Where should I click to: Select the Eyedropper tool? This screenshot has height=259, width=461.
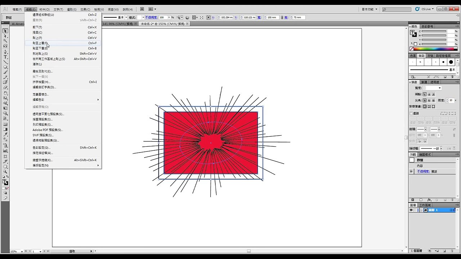pyautogui.click(x=5, y=135)
